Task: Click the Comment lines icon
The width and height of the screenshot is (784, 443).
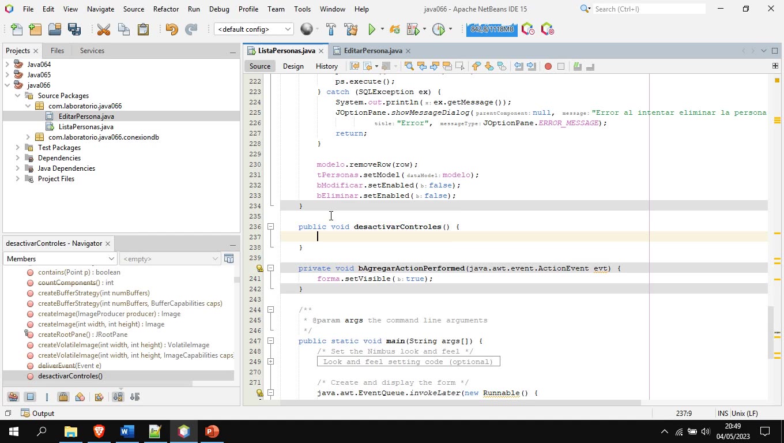Action: 578,66
